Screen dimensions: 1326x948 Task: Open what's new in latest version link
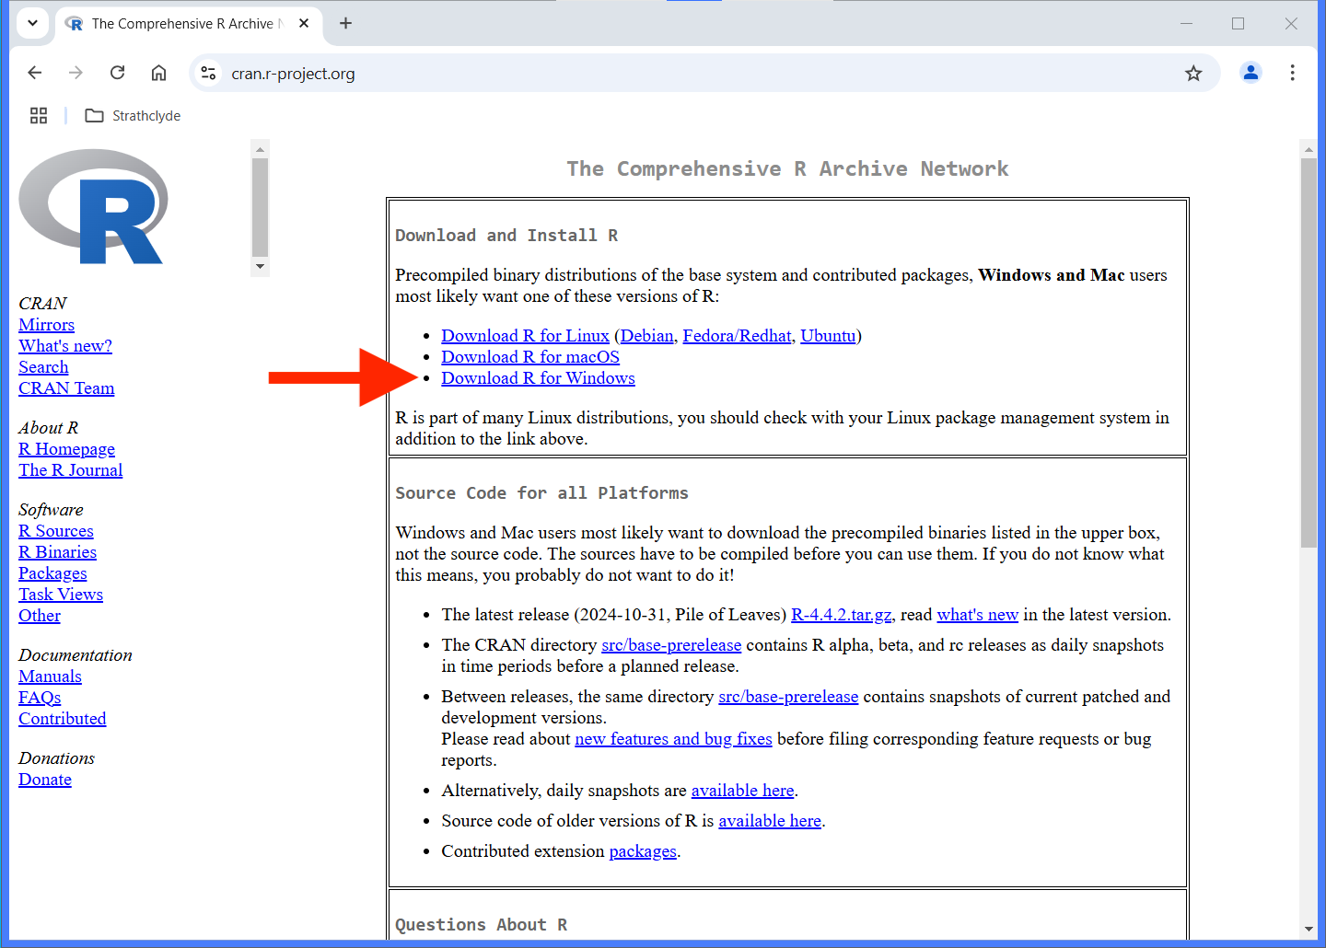977,615
